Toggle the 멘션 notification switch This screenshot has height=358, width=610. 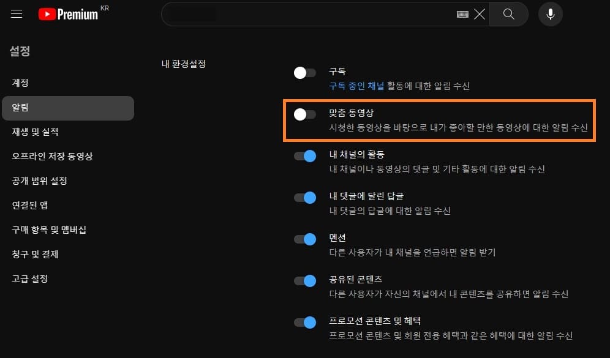pyautogui.click(x=304, y=239)
